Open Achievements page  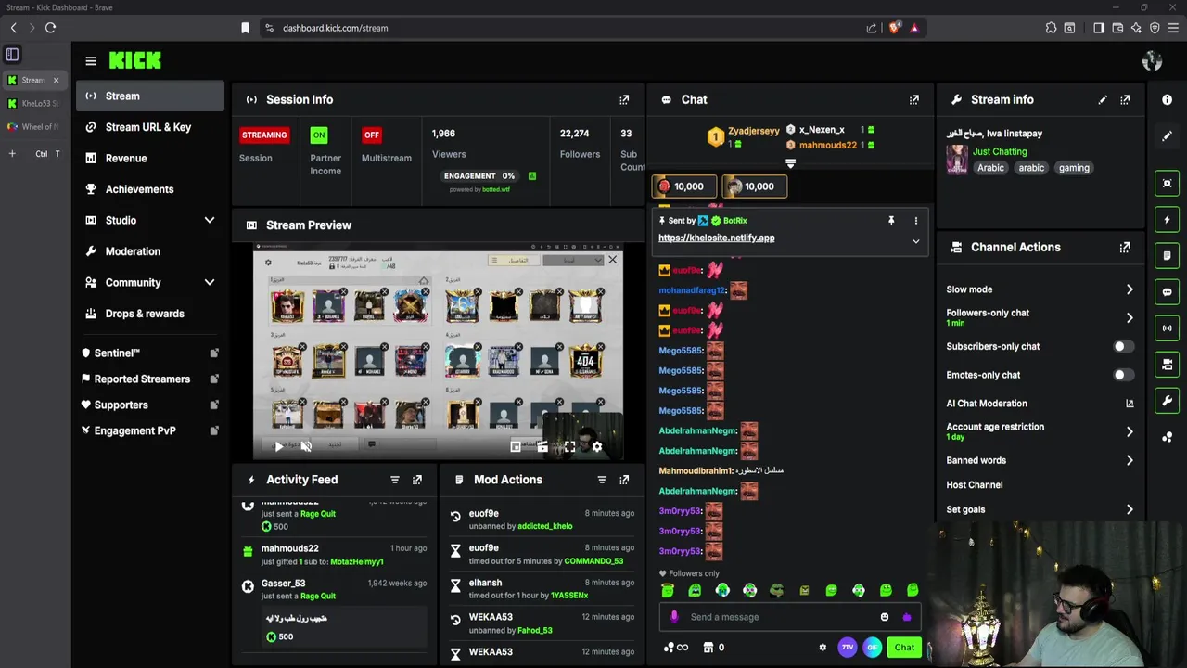(149, 189)
